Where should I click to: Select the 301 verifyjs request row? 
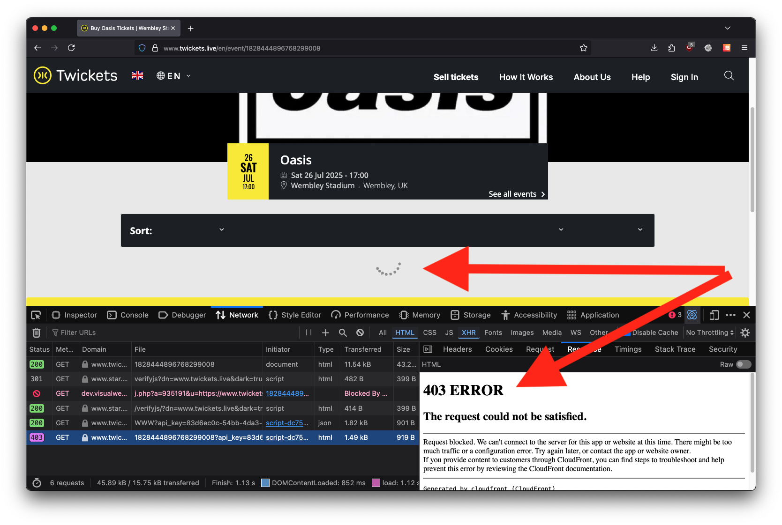click(x=223, y=379)
